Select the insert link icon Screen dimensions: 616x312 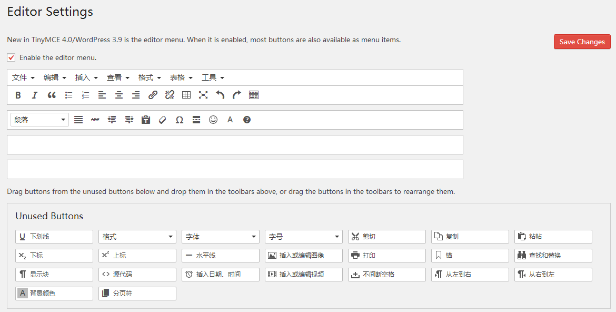153,95
